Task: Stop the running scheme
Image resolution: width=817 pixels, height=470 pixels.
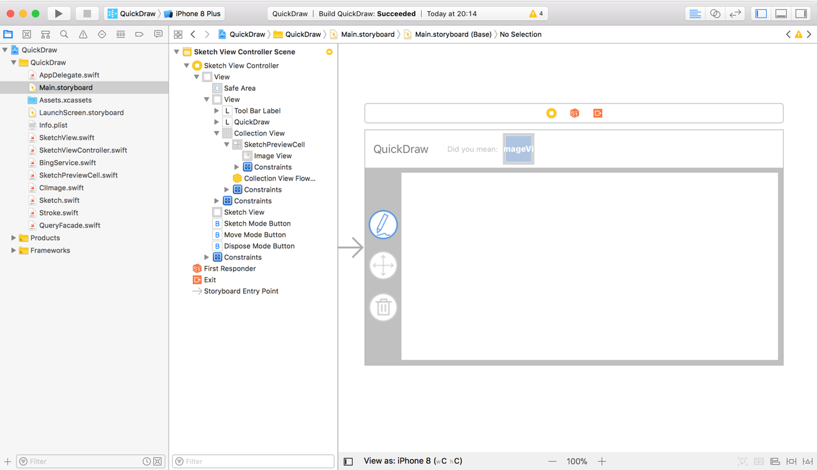Action: tap(87, 13)
